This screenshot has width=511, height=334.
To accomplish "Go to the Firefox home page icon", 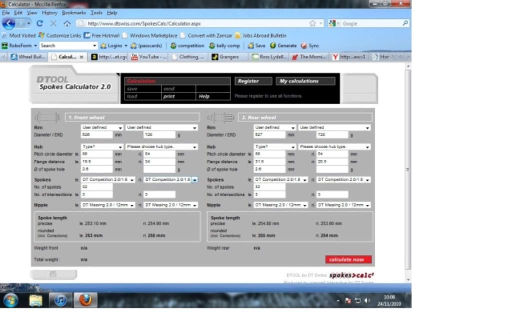I will pos(67,23).
